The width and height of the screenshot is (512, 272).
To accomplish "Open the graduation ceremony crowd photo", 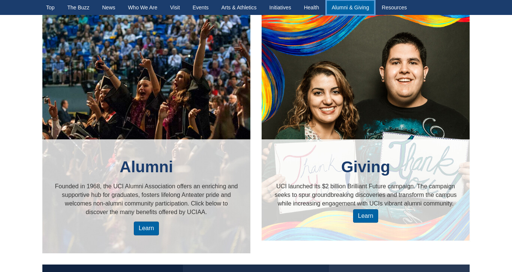I will pyautogui.click(x=146, y=77).
